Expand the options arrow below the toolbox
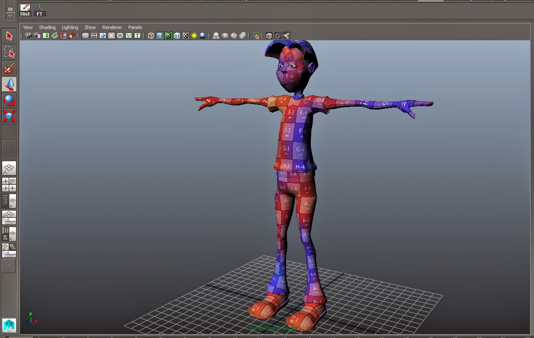Image resolution: width=534 pixels, height=338 pixels. click(9, 265)
